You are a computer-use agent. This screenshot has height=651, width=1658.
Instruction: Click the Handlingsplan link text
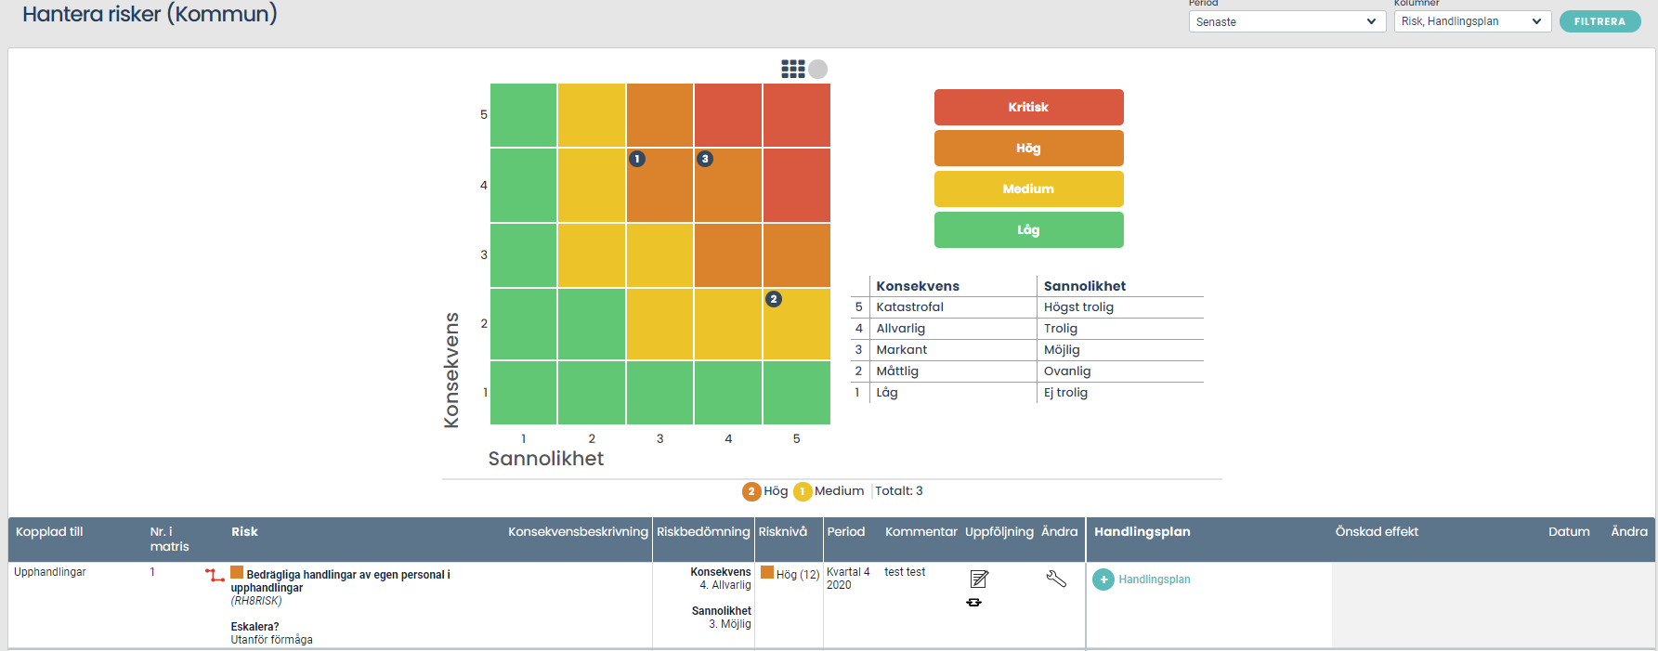click(x=1154, y=579)
